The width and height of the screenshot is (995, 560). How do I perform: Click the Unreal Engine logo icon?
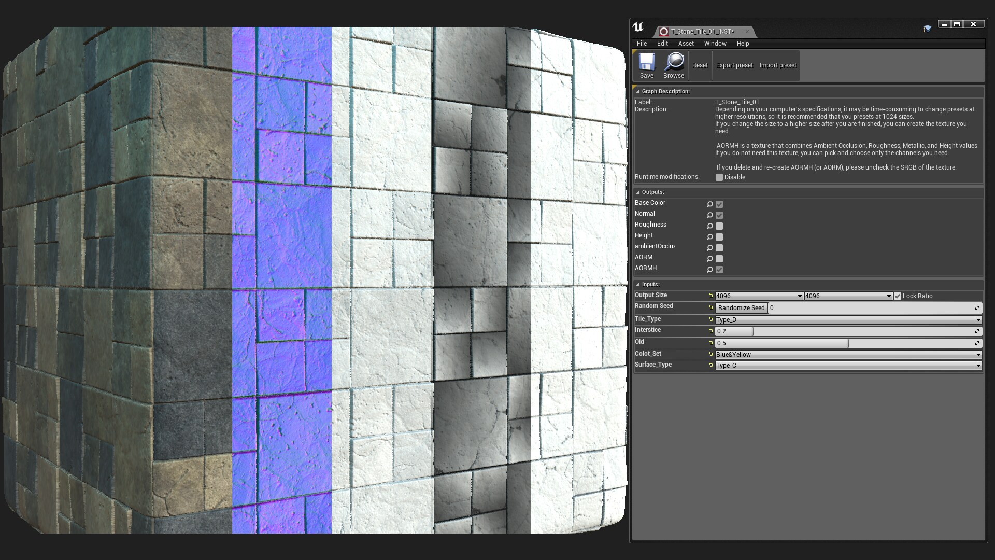(x=638, y=27)
